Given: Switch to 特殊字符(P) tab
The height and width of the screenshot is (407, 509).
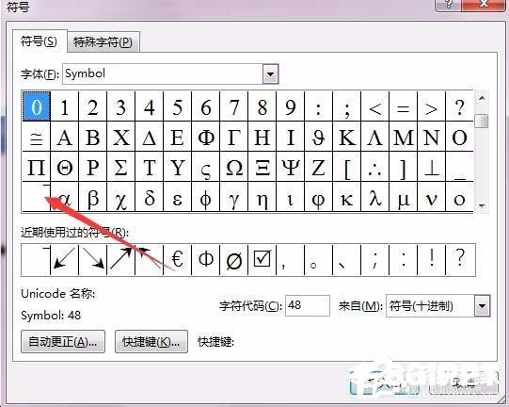Looking at the screenshot, I should pos(103,42).
